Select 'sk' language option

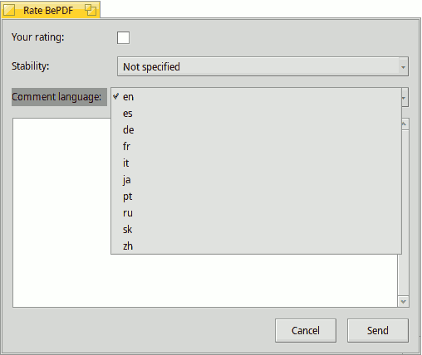coord(256,230)
